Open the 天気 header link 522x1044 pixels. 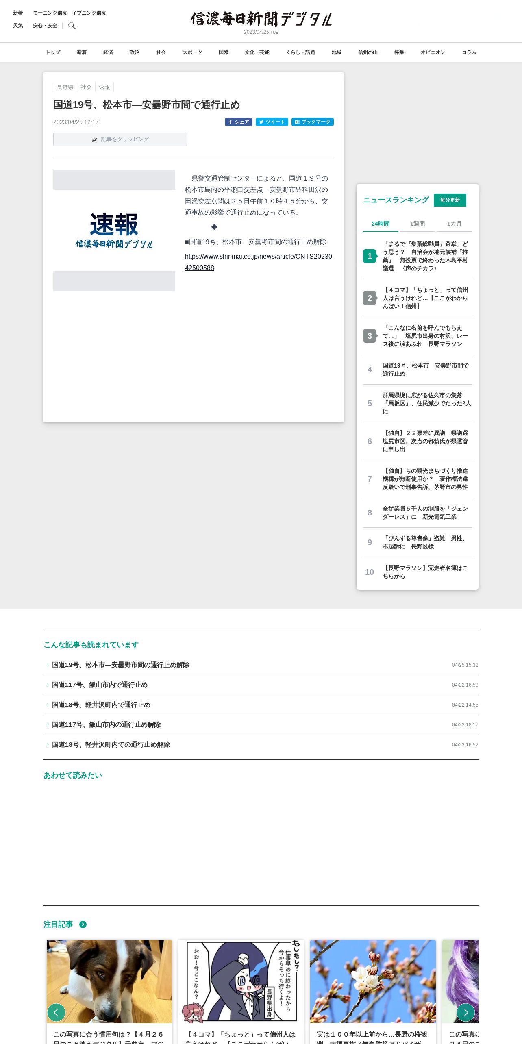(x=18, y=26)
